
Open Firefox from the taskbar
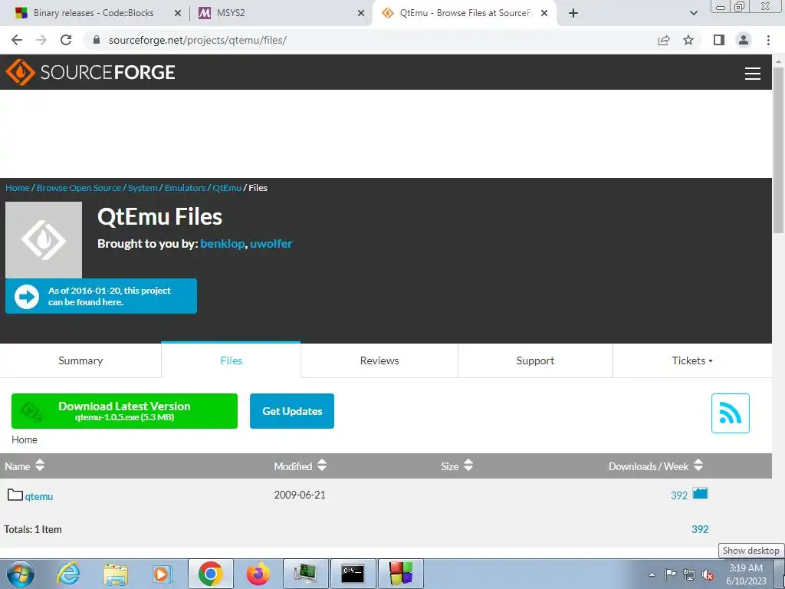point(258,574)
